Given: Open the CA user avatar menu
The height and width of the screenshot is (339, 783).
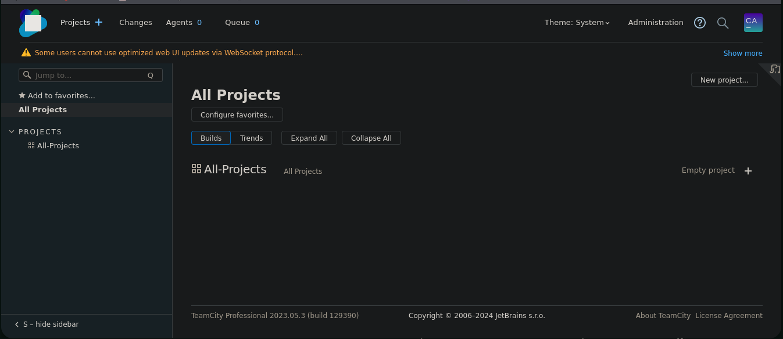Looking at the screenshot, I should 753,23.
